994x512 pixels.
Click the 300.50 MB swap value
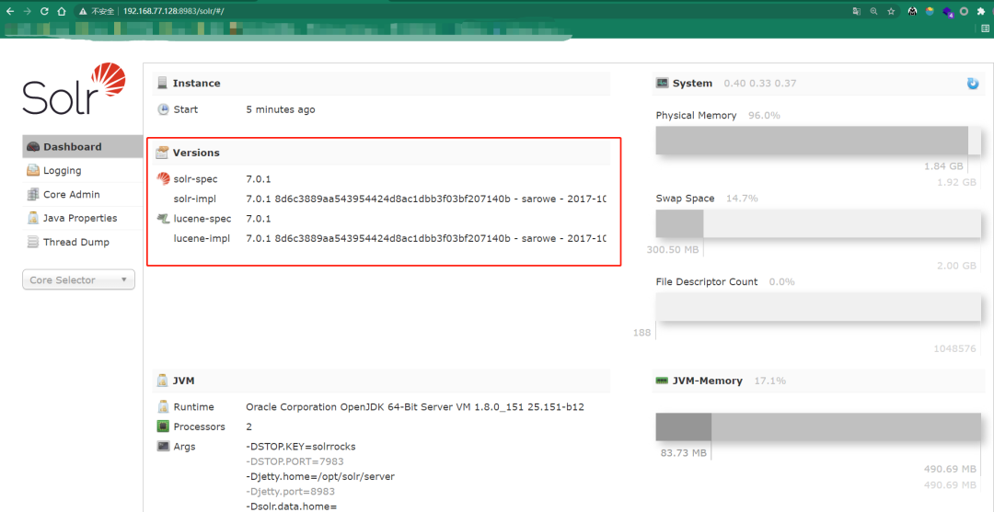pyautogui.click(x=673, y=249)
